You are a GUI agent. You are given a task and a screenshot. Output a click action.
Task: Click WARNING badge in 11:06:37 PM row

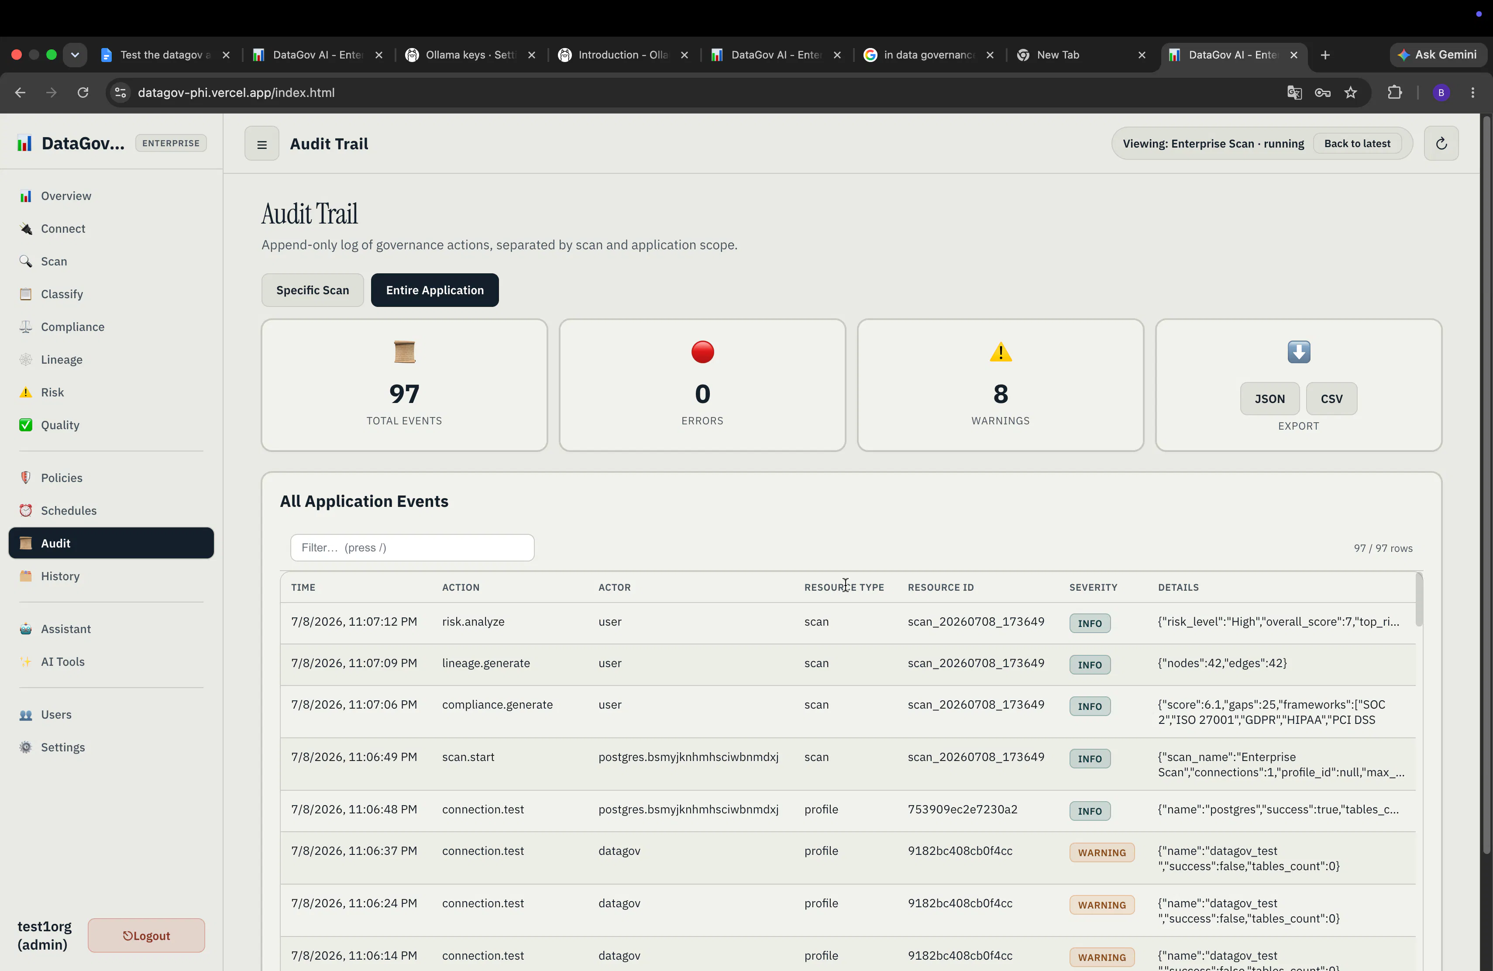click(1101, 852)
